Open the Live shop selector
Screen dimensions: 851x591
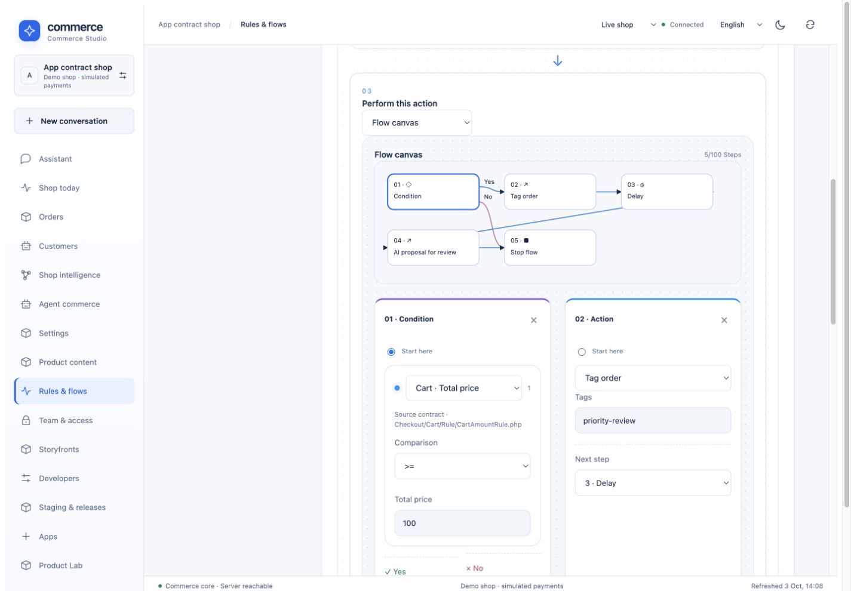[628, 24]
